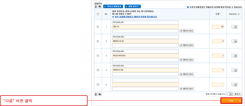Expand Express dropdown for row 3 PACK-HNTU8-8
This screenshot has height=106, width=245.
234,56
